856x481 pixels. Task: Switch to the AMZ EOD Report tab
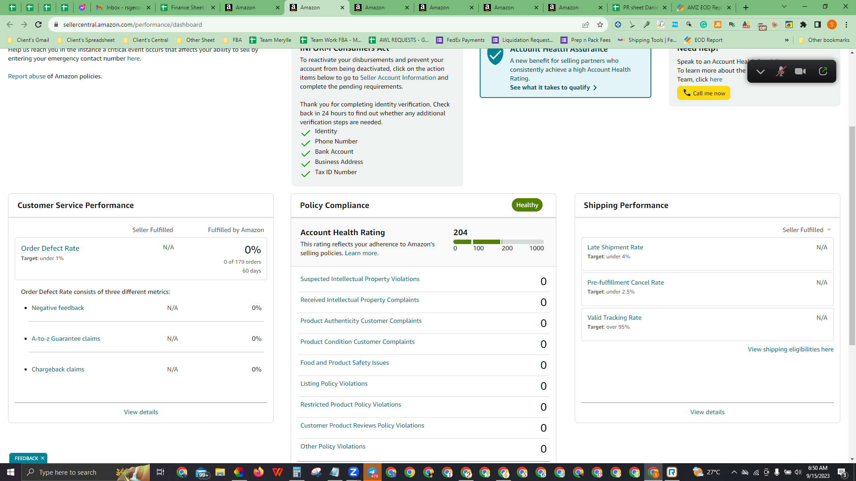tap(704, 8)
